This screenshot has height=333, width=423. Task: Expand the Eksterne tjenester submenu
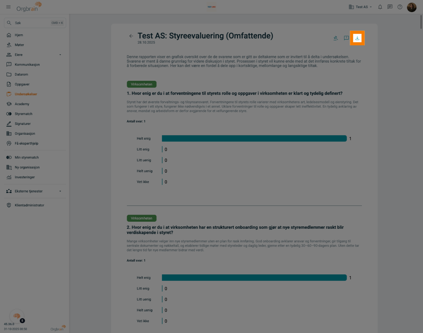(60, 191)
